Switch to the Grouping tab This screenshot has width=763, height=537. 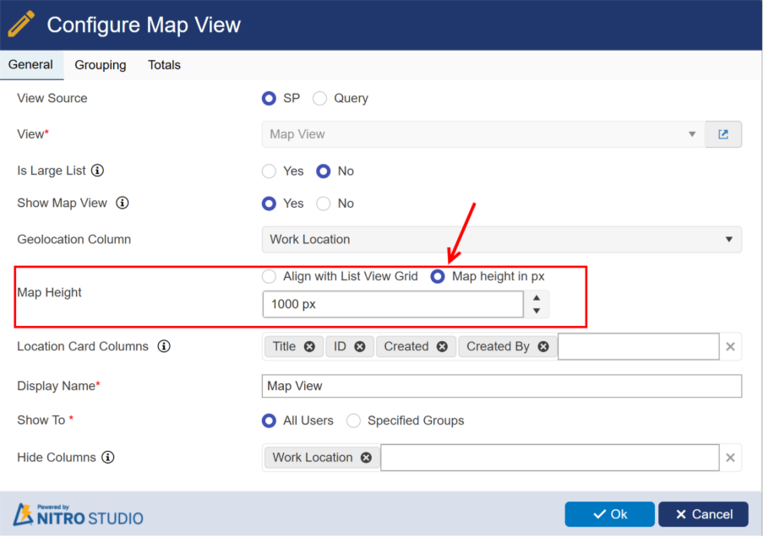coord(100,65)
